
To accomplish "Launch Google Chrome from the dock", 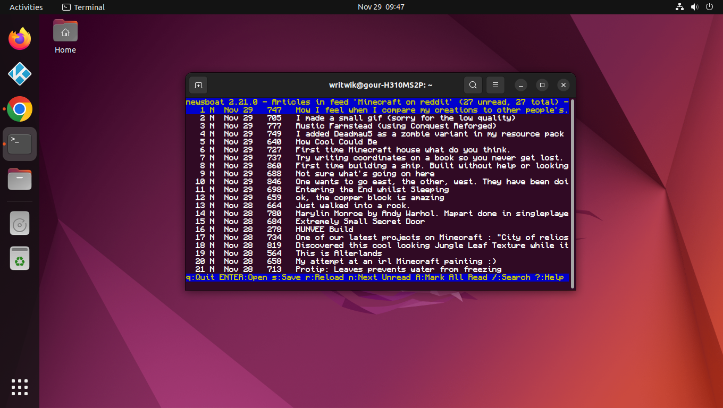I will pyautogui.click(x=19, y=109).
